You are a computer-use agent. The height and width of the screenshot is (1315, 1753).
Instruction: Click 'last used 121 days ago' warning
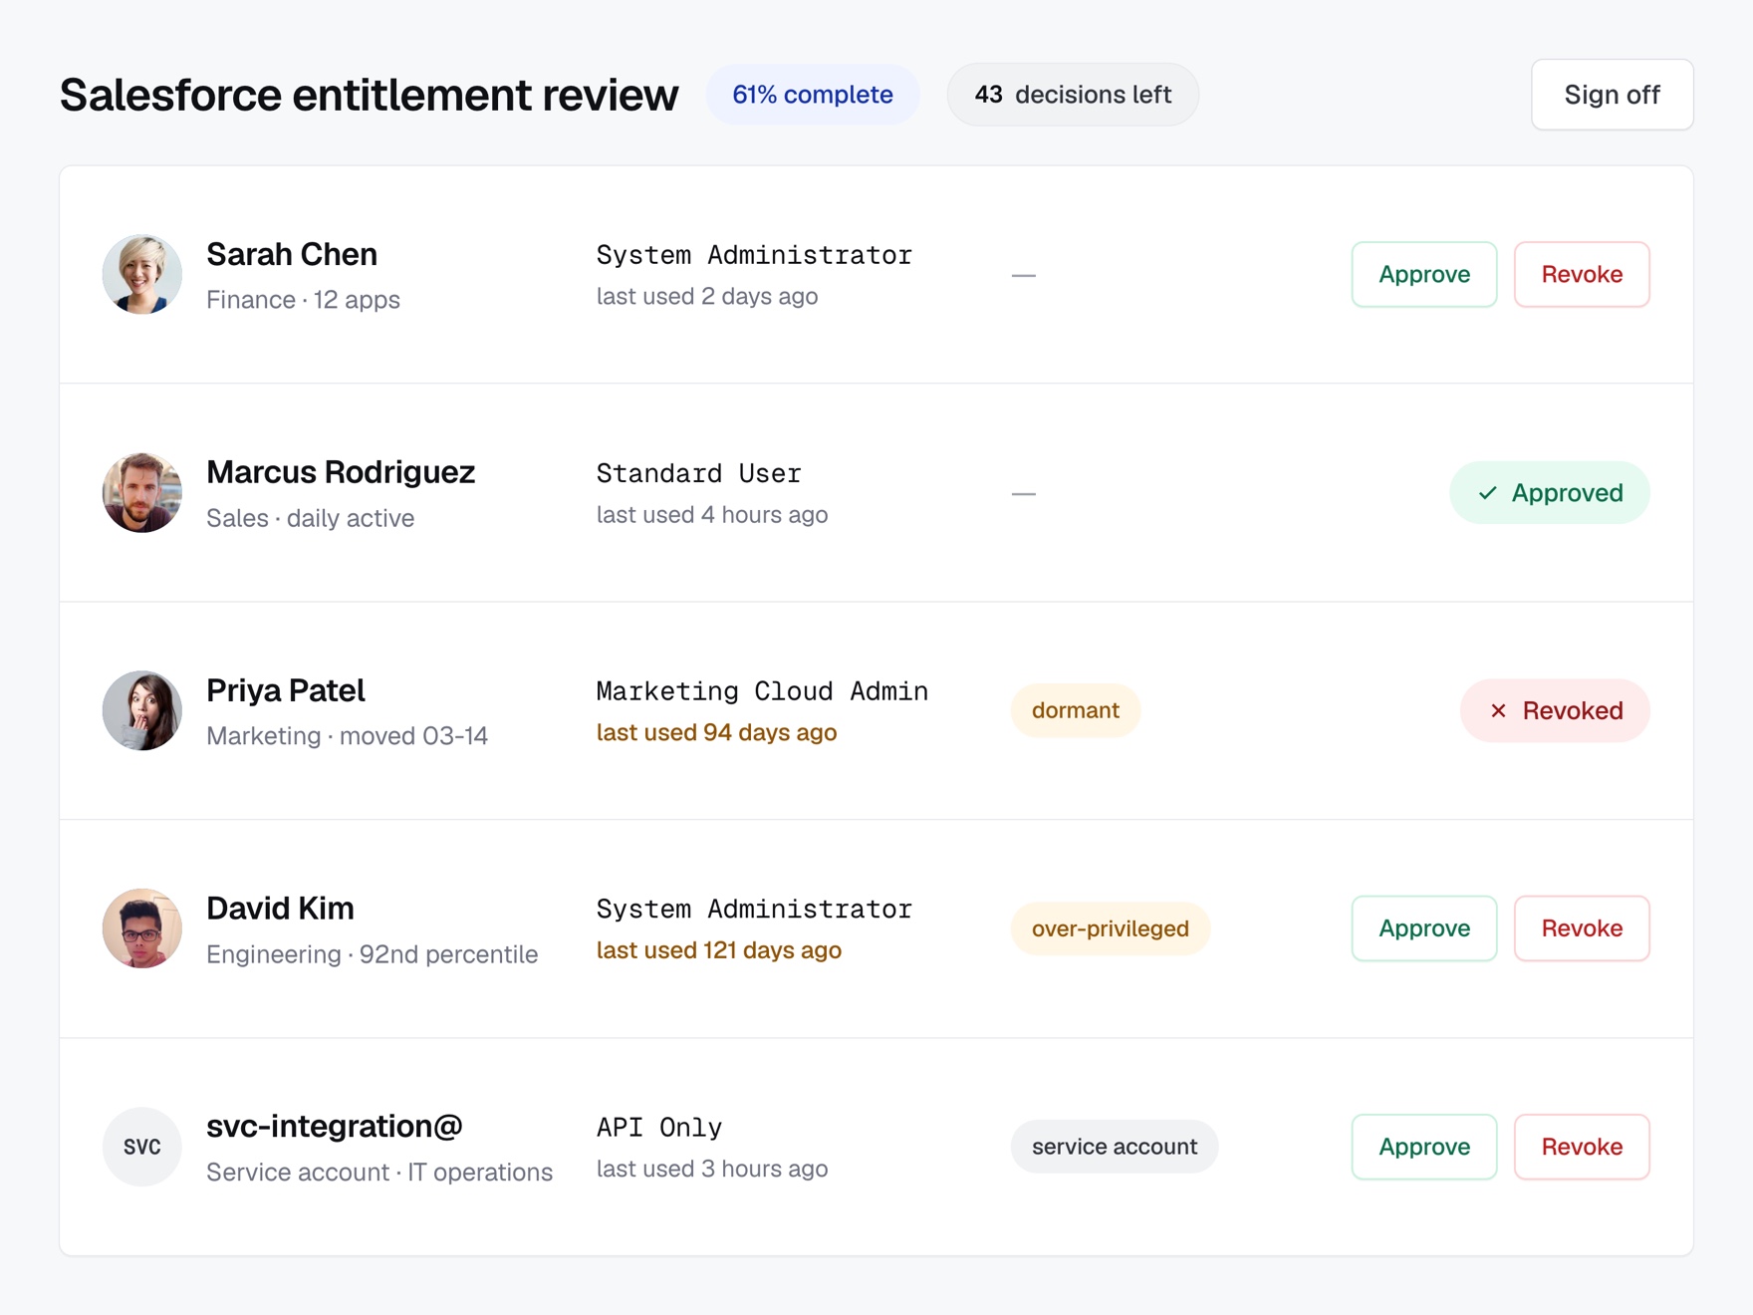tap(719, 951)
